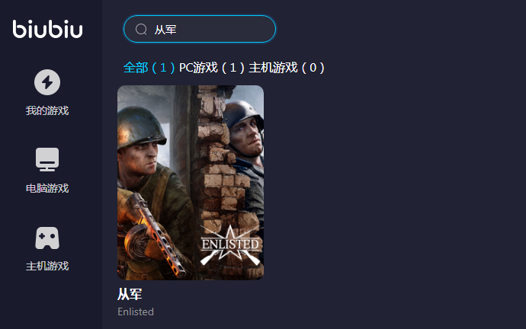The height and width of the screenshot is (329, 526).
Task: Click the 我的游戏 sidebar label
Action: coord(47,110)
